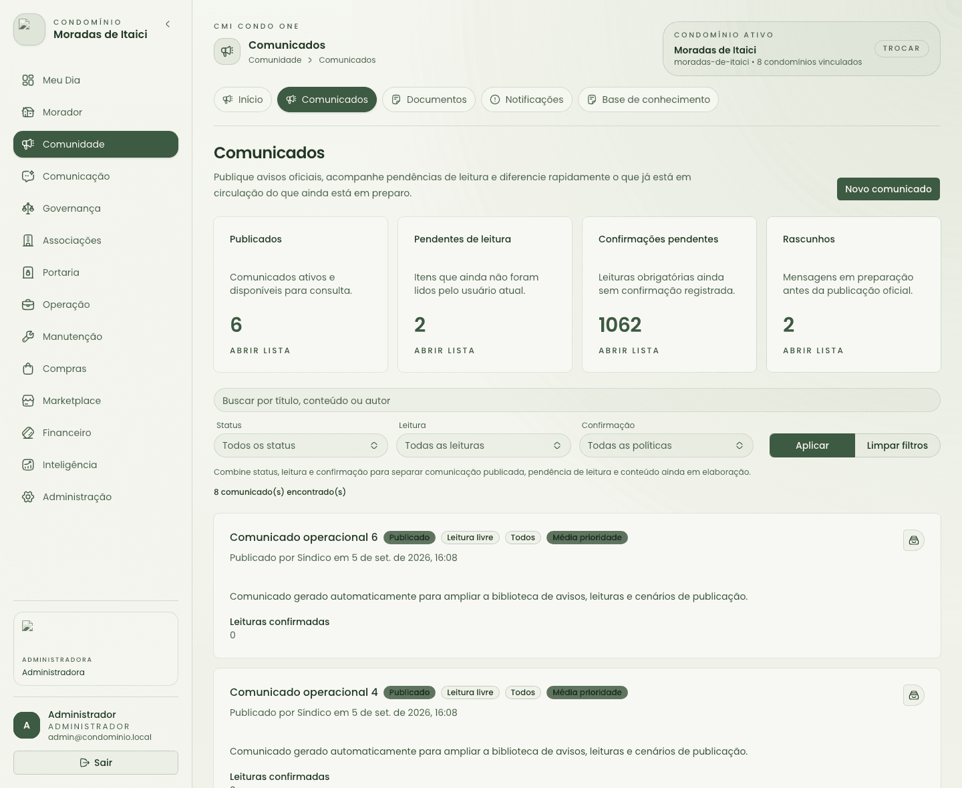This screenshot has width=962, height=788.
Task: Focus the search by title field
Action: 577,401
